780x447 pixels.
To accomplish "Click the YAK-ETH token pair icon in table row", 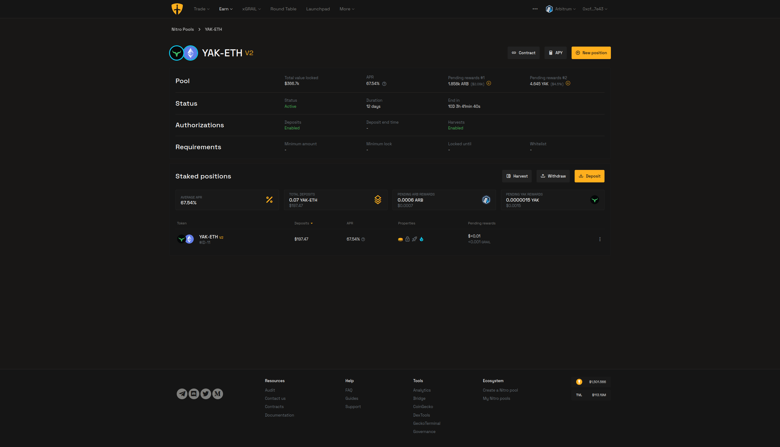I will point(186,239).
